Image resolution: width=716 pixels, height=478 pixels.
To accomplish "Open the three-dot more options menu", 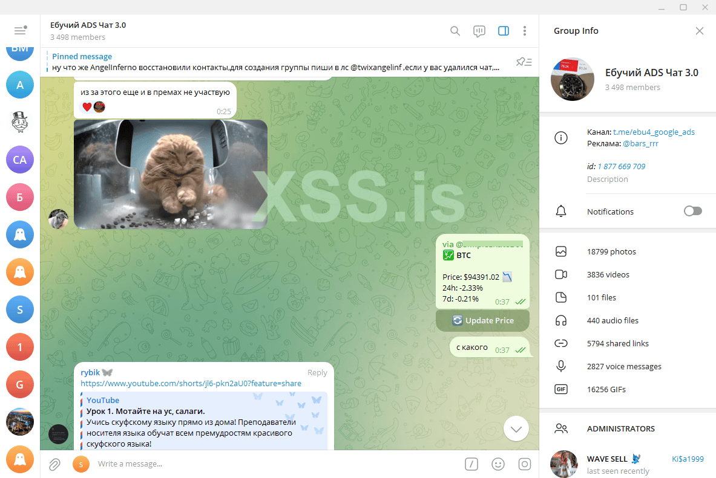I will 525,31.
